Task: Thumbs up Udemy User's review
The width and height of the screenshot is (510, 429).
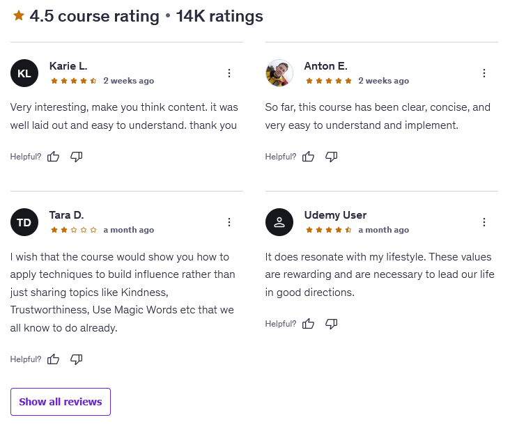Action: point(309,323)
